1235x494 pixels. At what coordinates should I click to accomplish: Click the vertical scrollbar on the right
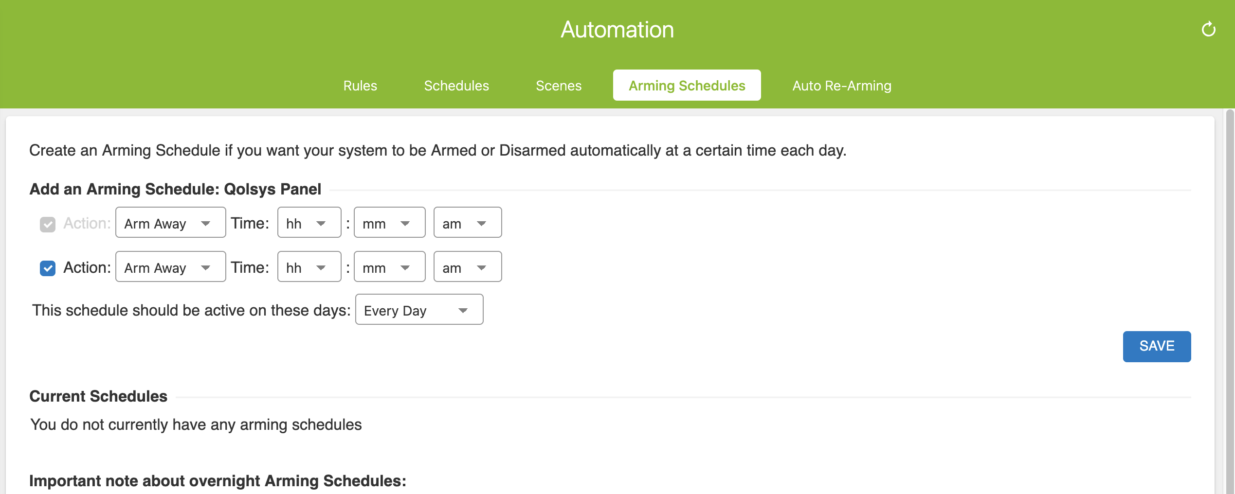pyautogui.click(x=1230, y=292)
